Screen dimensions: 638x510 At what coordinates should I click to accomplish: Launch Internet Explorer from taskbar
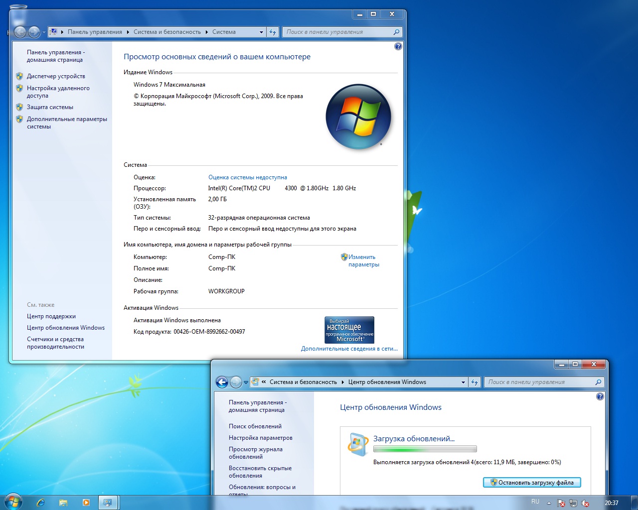pos(40,503)
